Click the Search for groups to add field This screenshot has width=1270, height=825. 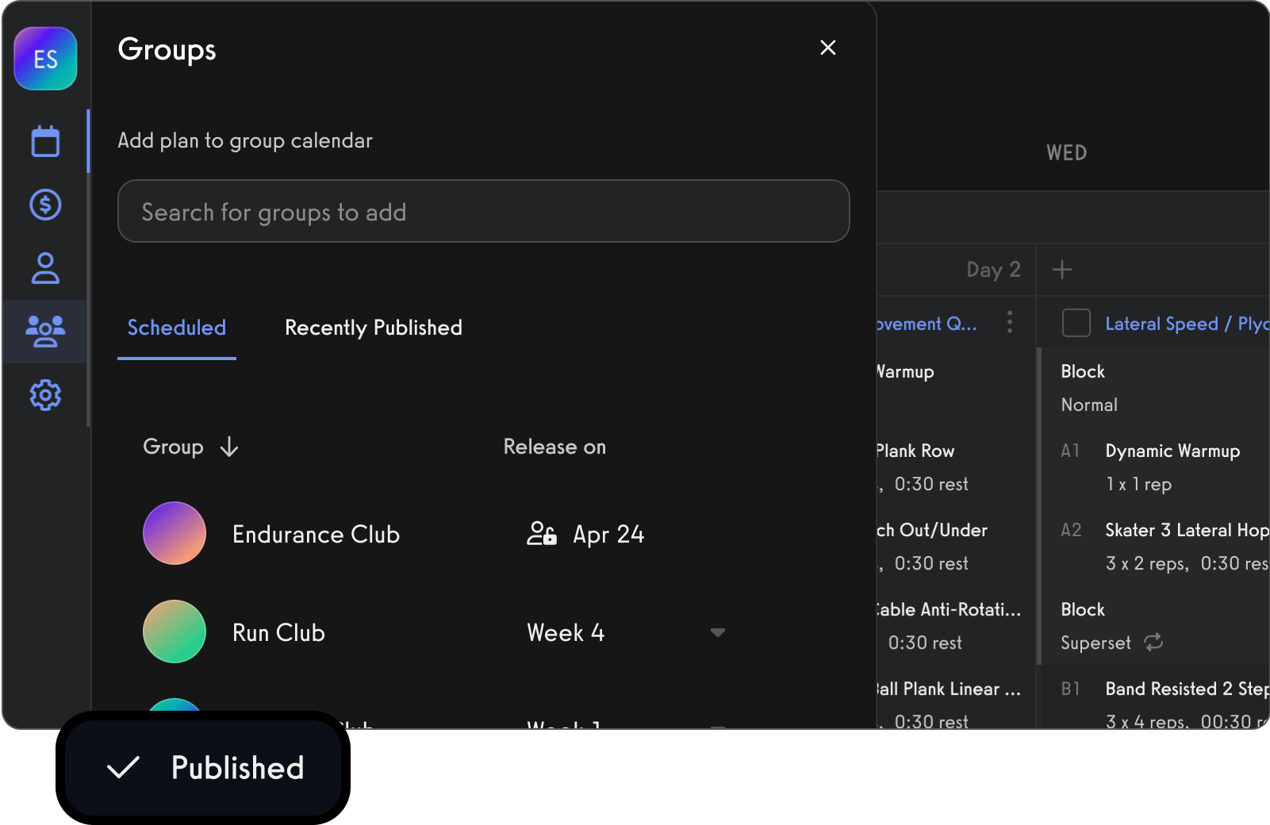click(483, 211)
